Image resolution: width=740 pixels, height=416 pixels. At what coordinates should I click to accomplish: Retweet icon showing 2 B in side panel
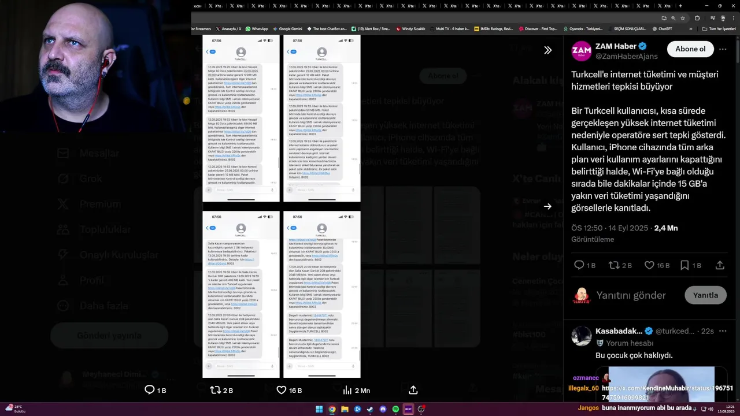click(x=620, y=265)
